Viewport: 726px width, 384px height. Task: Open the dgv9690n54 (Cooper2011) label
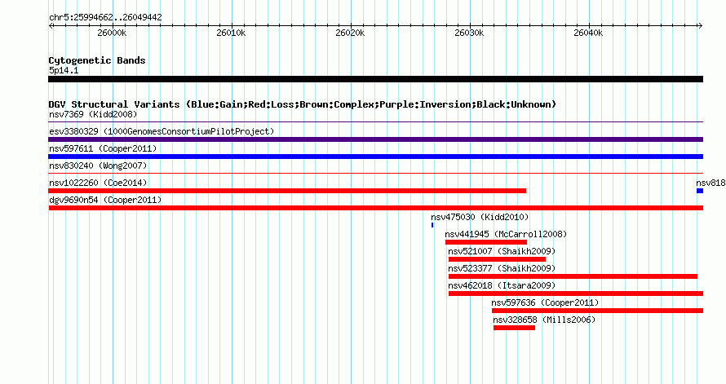[105, 200]
